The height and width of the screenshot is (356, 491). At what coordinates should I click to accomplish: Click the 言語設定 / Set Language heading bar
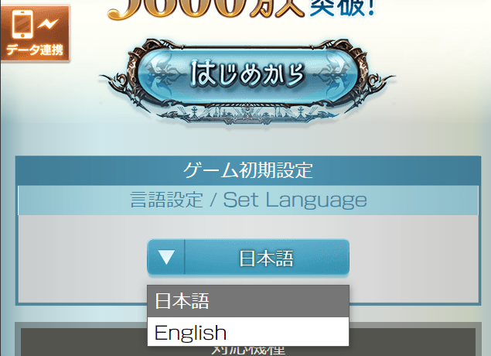pyautogui.click(x=248, y=200)
